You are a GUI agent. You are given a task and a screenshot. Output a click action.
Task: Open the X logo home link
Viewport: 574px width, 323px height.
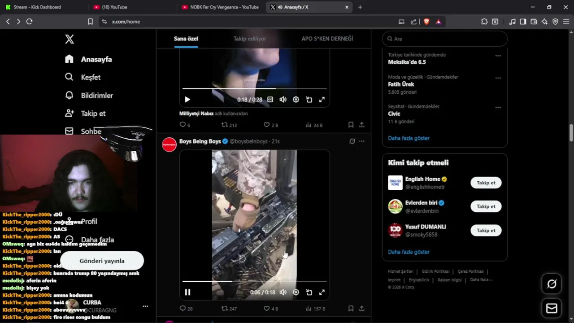[70, 39]
